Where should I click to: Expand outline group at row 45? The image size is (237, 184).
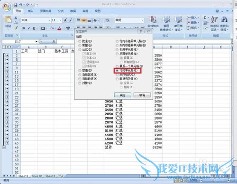pyautogui.click(x=7, y=143)
